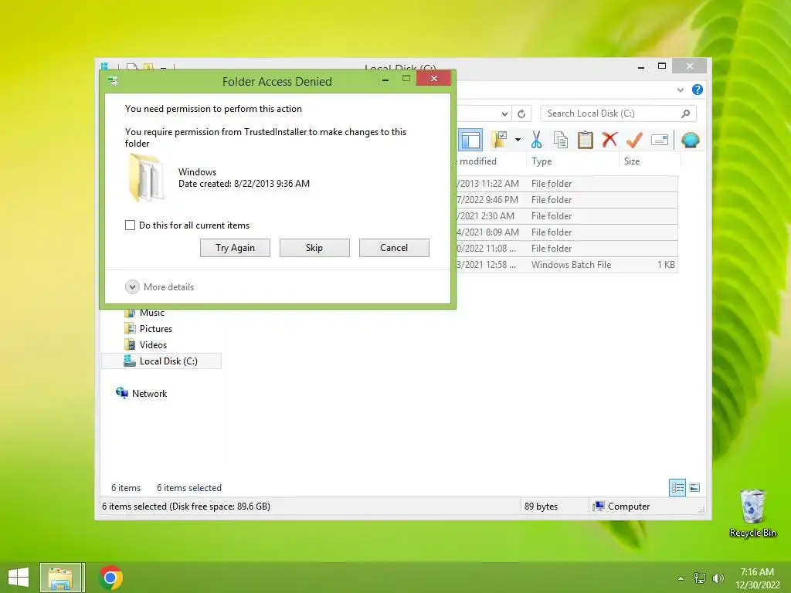The image size is (791, 593).
Task: Click the File Explorer taskbar icon
Action: (x=62, y=578)
